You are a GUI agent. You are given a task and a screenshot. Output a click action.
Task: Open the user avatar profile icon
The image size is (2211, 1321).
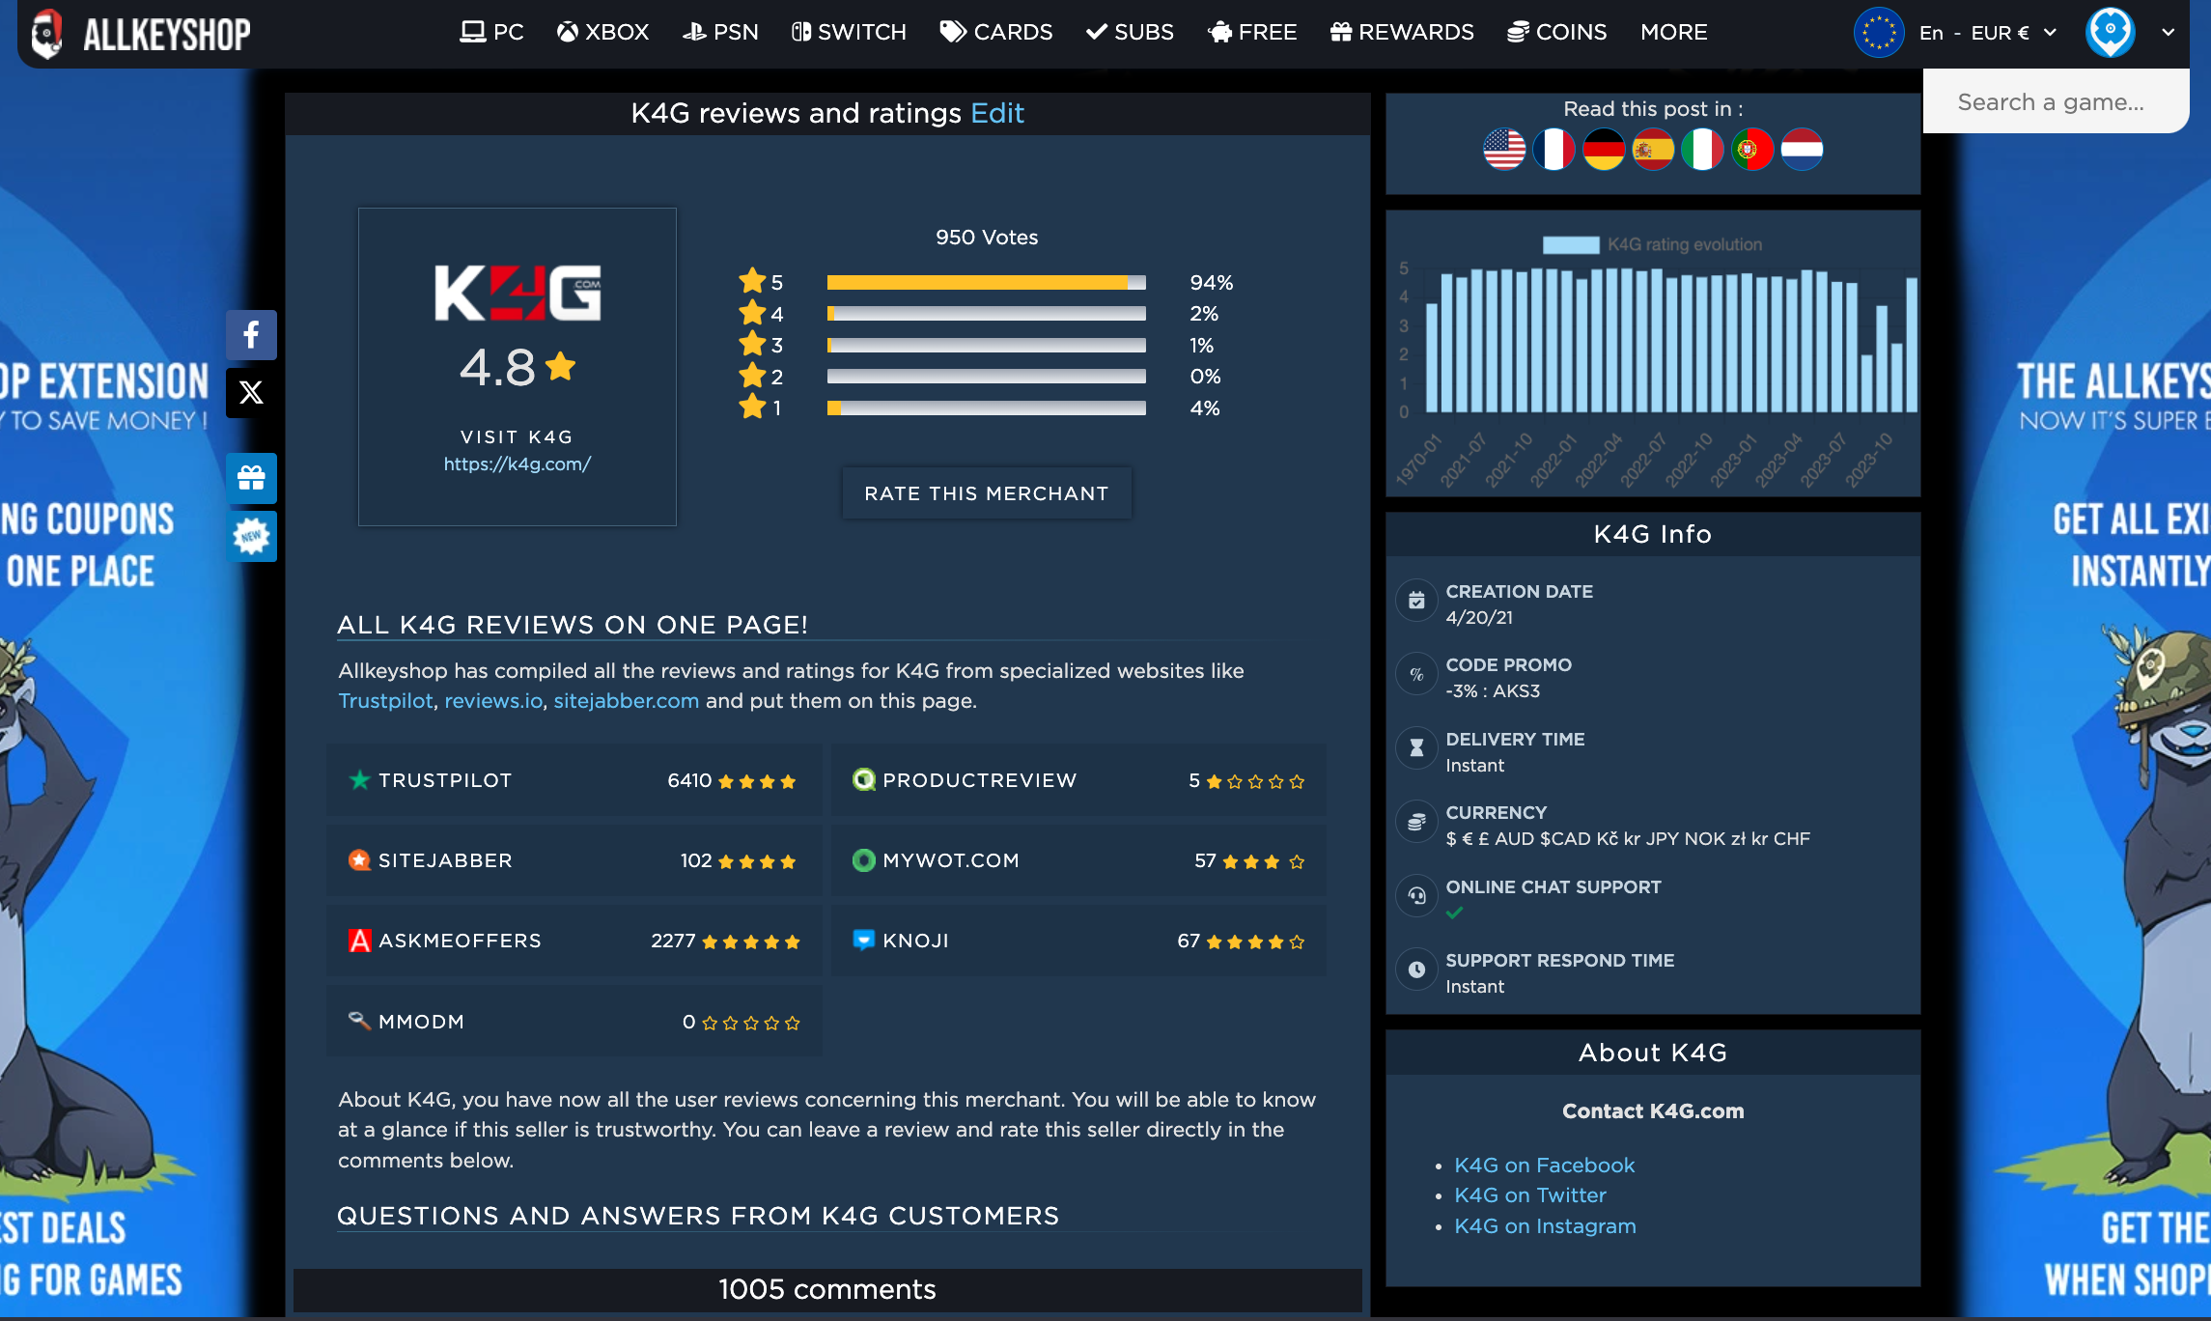tap(2110, 32)
